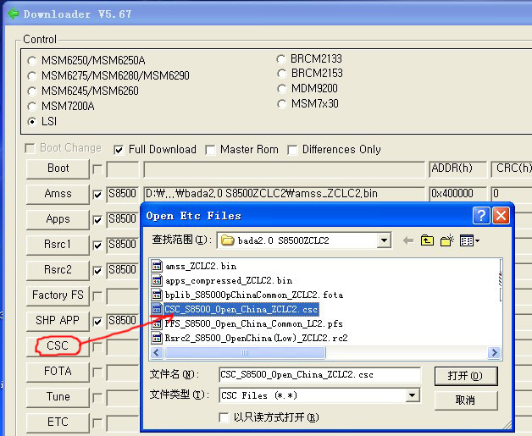Toggle the checkbox next to SHP APP

(97, 322)
